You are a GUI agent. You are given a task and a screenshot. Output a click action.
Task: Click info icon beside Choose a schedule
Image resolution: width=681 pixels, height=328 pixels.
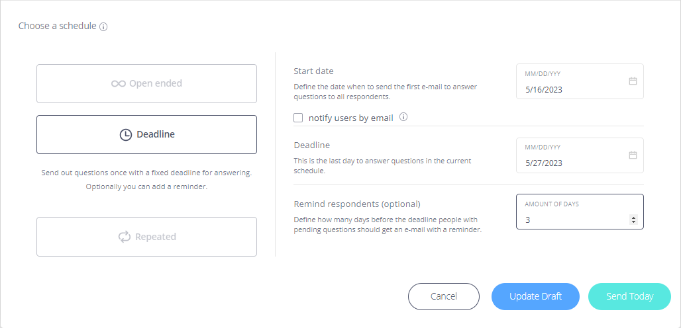103,27
